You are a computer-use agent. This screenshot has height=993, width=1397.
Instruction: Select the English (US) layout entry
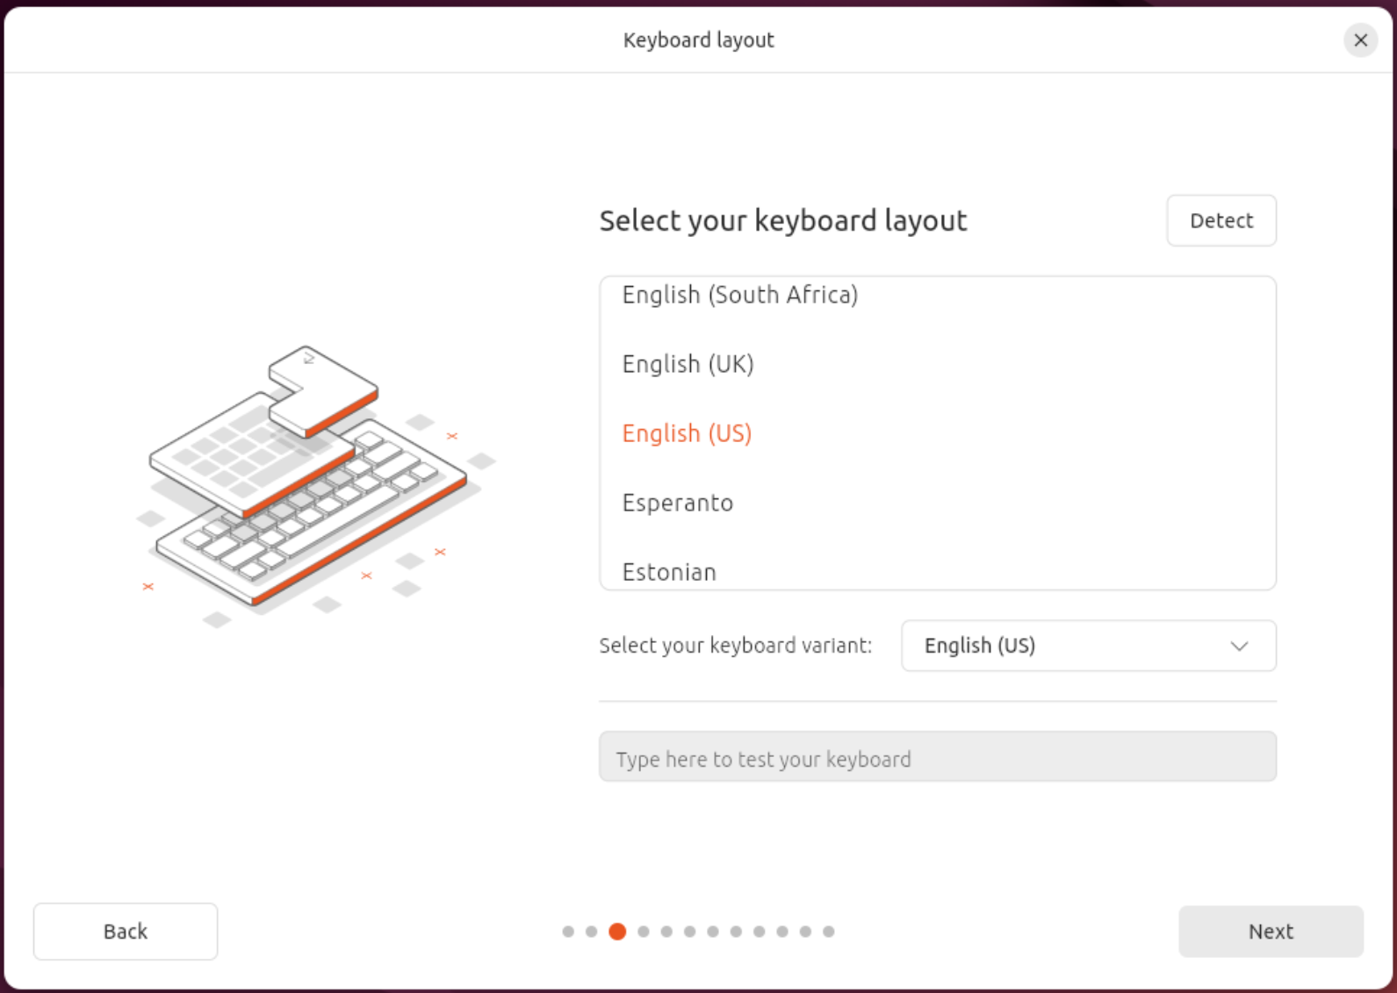coord(687,433)
